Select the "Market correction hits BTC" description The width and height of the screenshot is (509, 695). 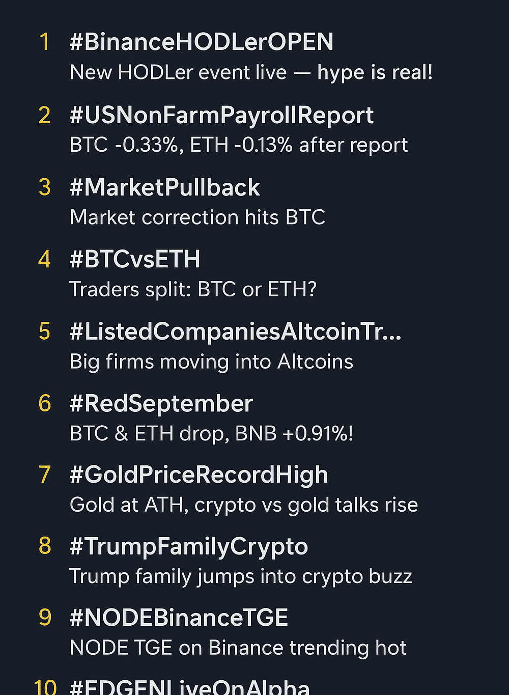[x=197, y=217]
